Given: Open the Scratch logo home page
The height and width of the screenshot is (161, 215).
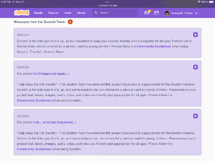Looking at the screenshot, I should (22, 13).
